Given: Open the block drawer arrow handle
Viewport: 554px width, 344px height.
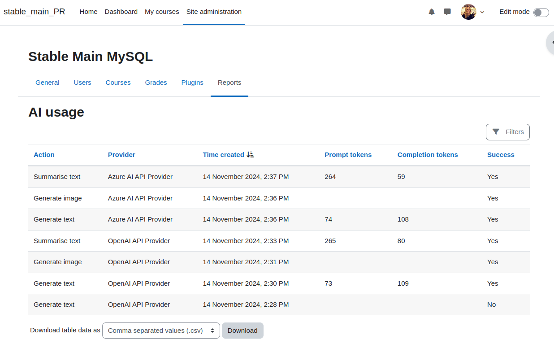Looking at the screenshot, I should coord(550,43).
